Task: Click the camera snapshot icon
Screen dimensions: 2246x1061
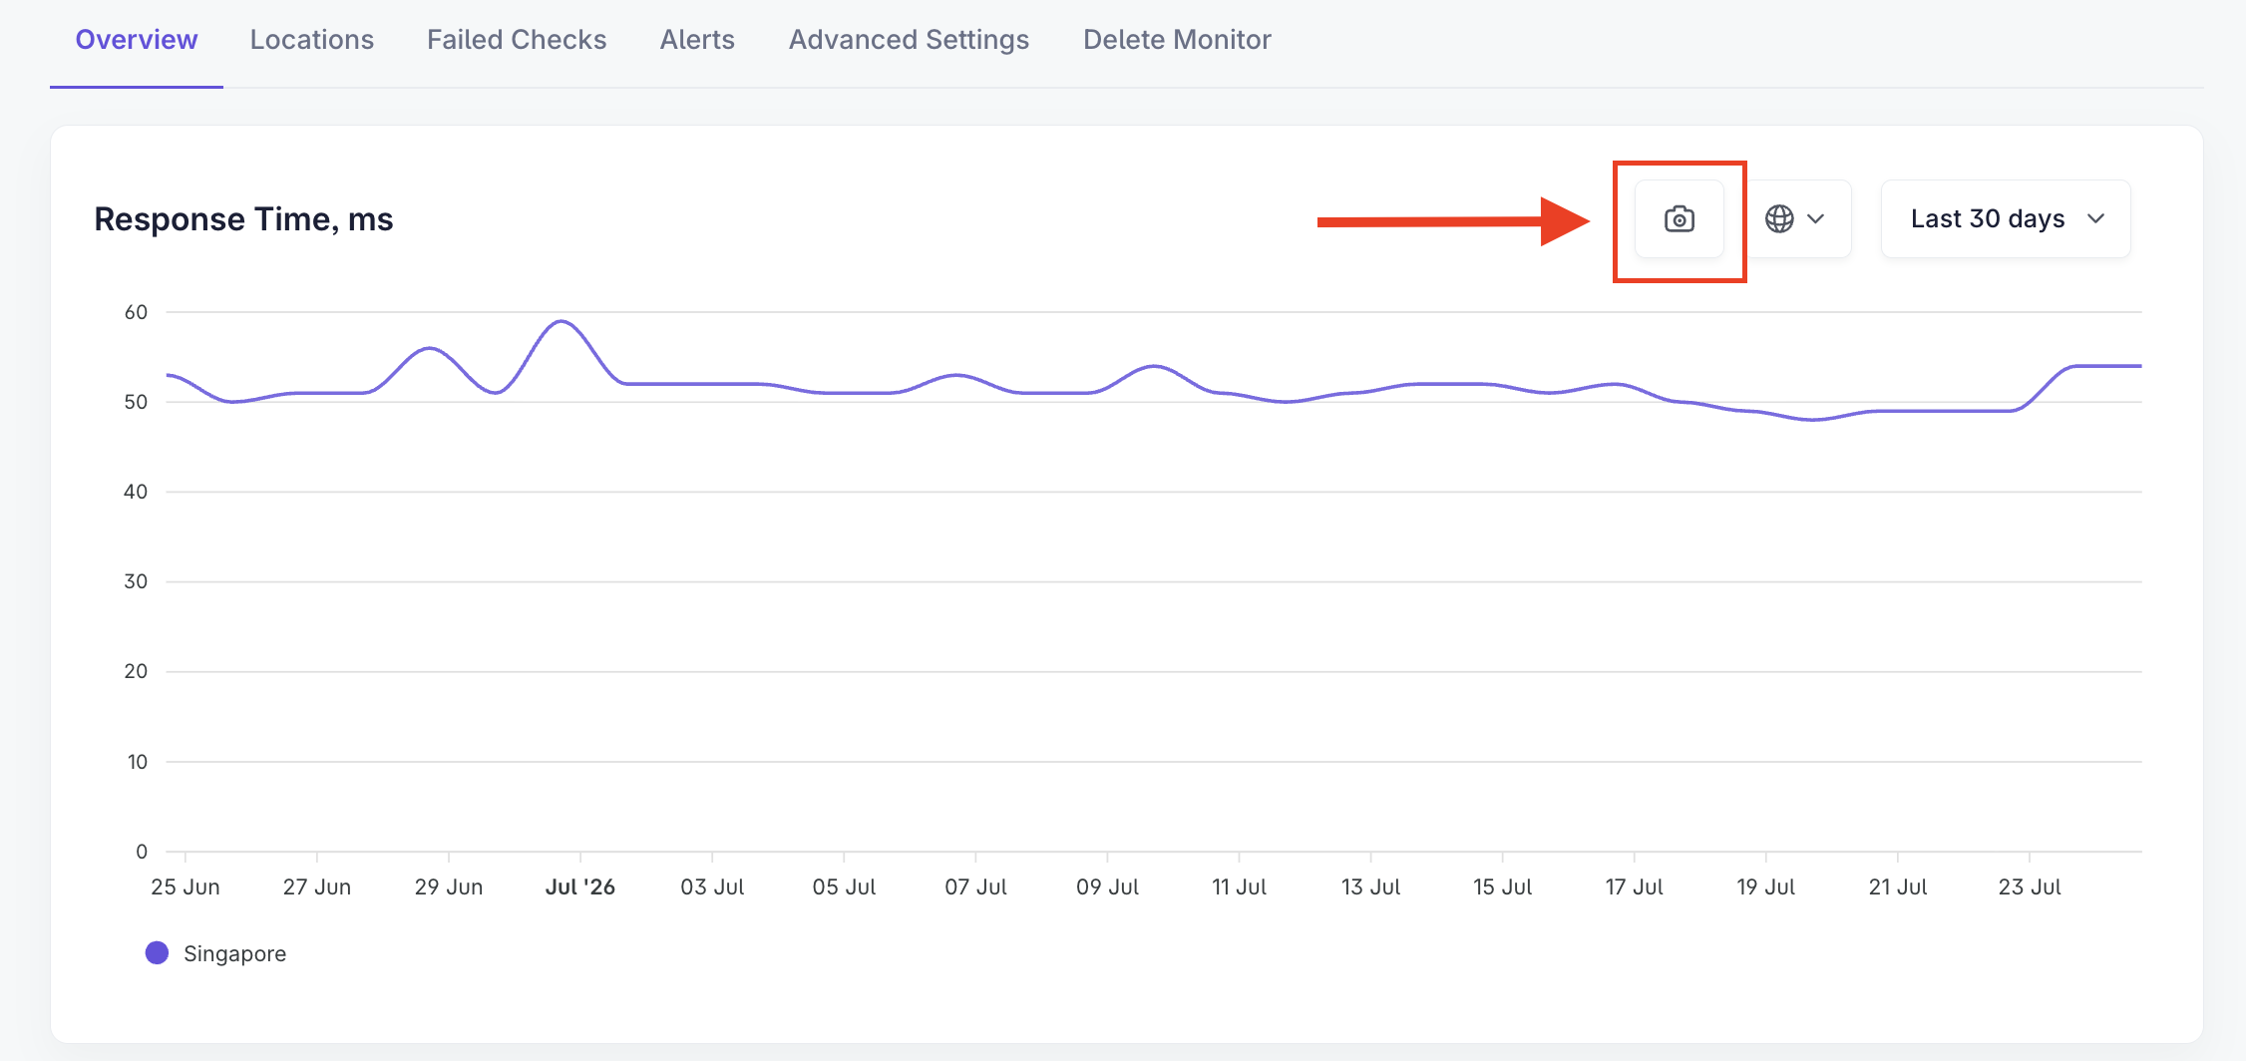Action: coord(1680,219)
